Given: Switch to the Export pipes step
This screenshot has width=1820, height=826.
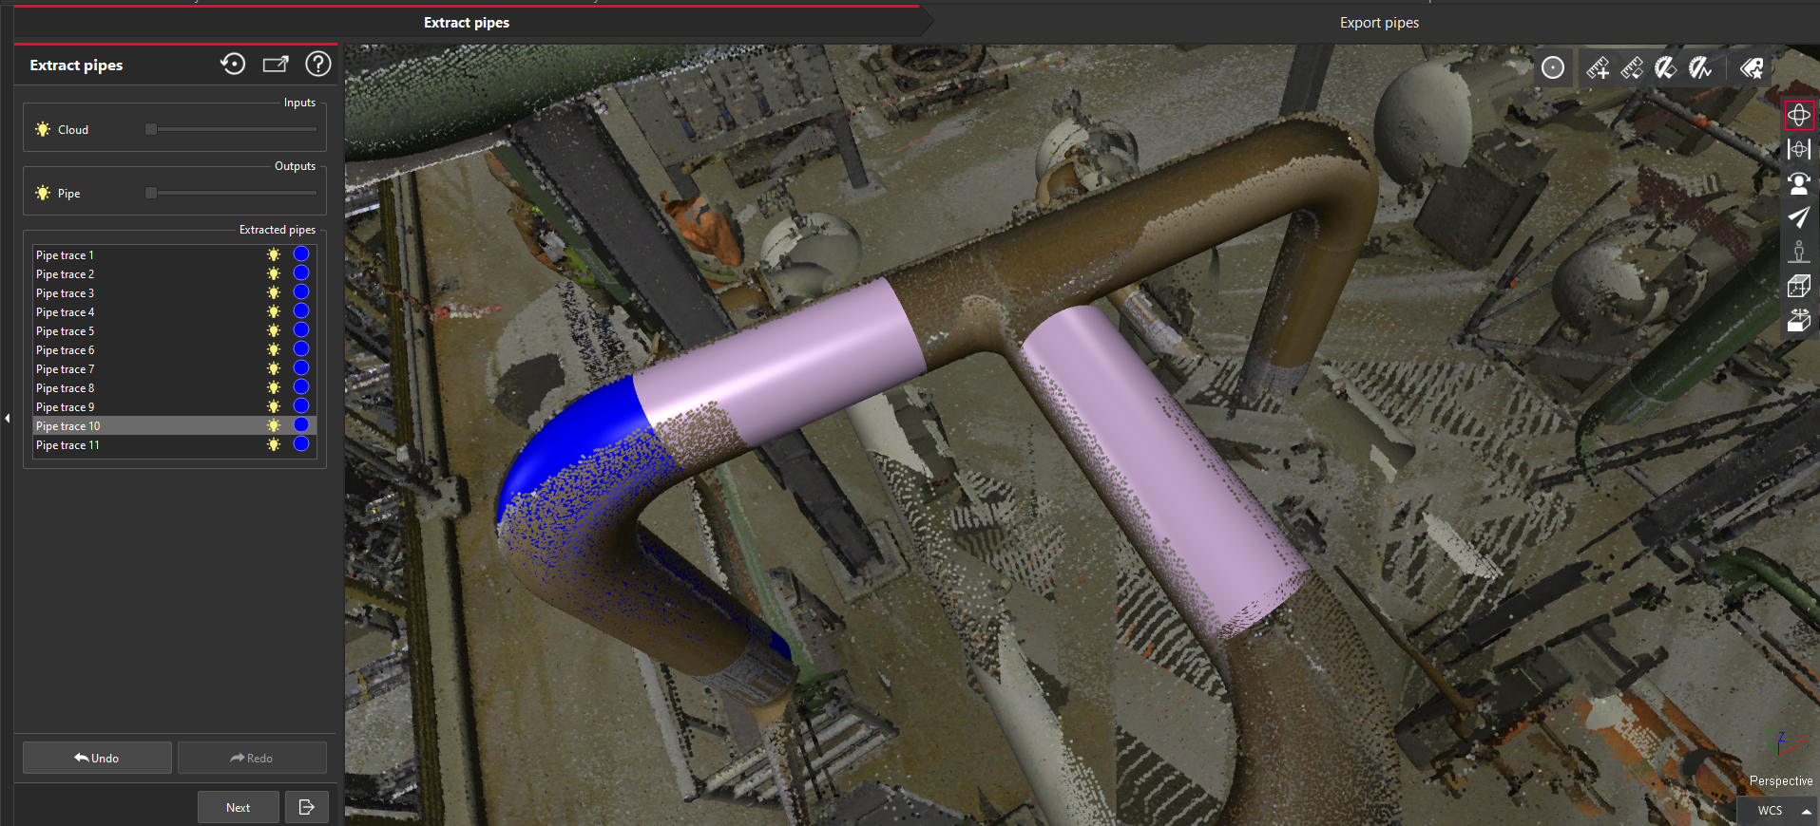Looking at the screenshot, I should [x=1378, y=23].
